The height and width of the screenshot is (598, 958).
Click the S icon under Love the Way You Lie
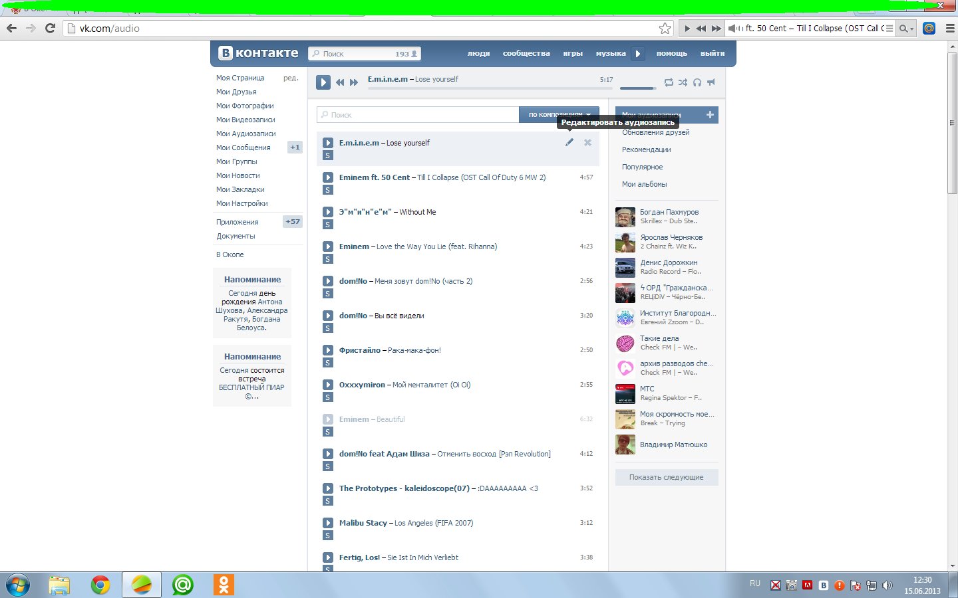tap(327, 259)
